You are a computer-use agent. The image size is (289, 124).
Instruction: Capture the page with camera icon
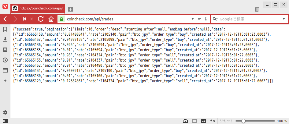pyautogui.click(x=185, y=121)
